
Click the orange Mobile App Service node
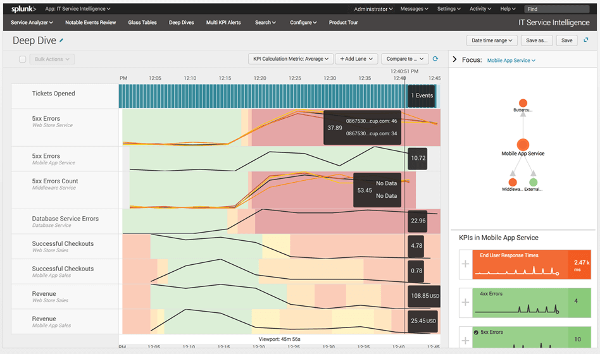523,145
